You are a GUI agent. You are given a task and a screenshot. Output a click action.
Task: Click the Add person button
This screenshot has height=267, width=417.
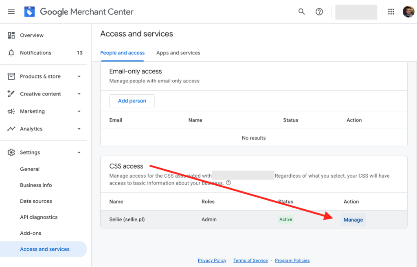click(x=132, y=101)
